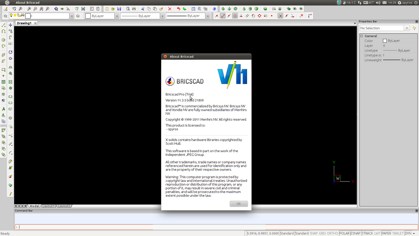This screenshot has width=419, height=236.
Task: Select the Line draw tool
Action: click(x=3, y=25)
